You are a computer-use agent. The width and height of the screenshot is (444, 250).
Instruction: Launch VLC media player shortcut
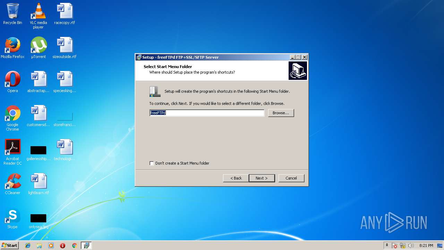[38, 16]
